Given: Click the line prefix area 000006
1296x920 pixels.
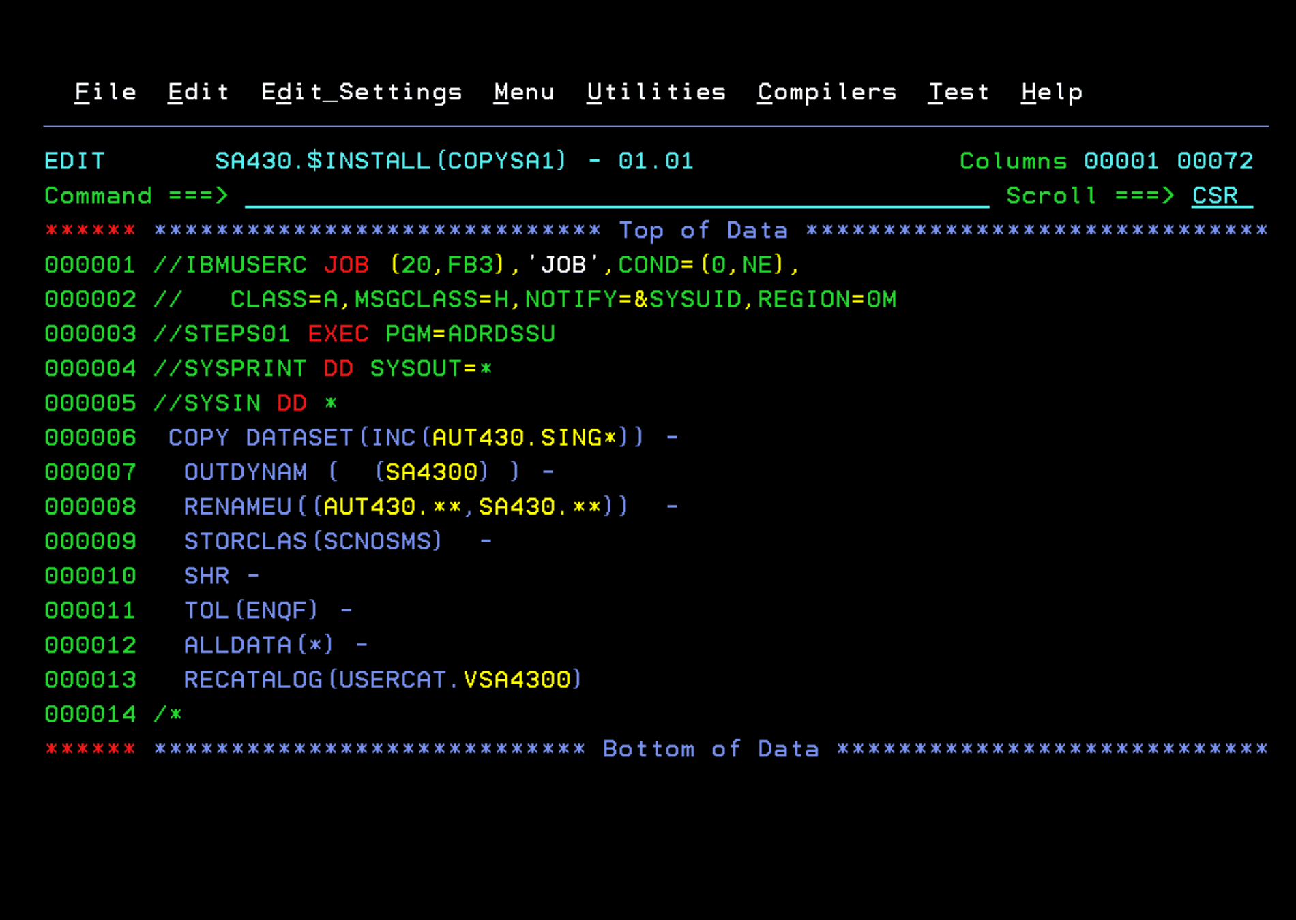Looking at the screenshot, I should click(89, 438).
